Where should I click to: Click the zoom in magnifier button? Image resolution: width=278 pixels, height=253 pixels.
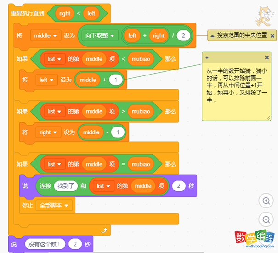point(266,201)
